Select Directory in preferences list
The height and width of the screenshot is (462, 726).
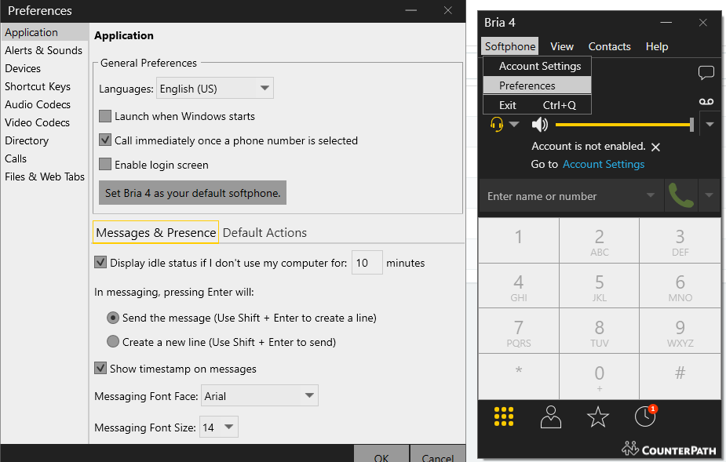[27, 140]
